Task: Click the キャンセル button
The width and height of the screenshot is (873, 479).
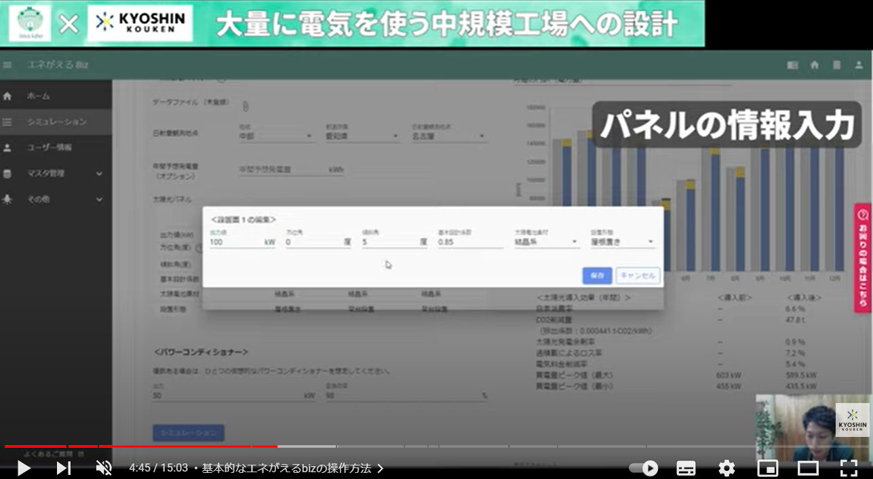Action: click(x=638, y=275)
